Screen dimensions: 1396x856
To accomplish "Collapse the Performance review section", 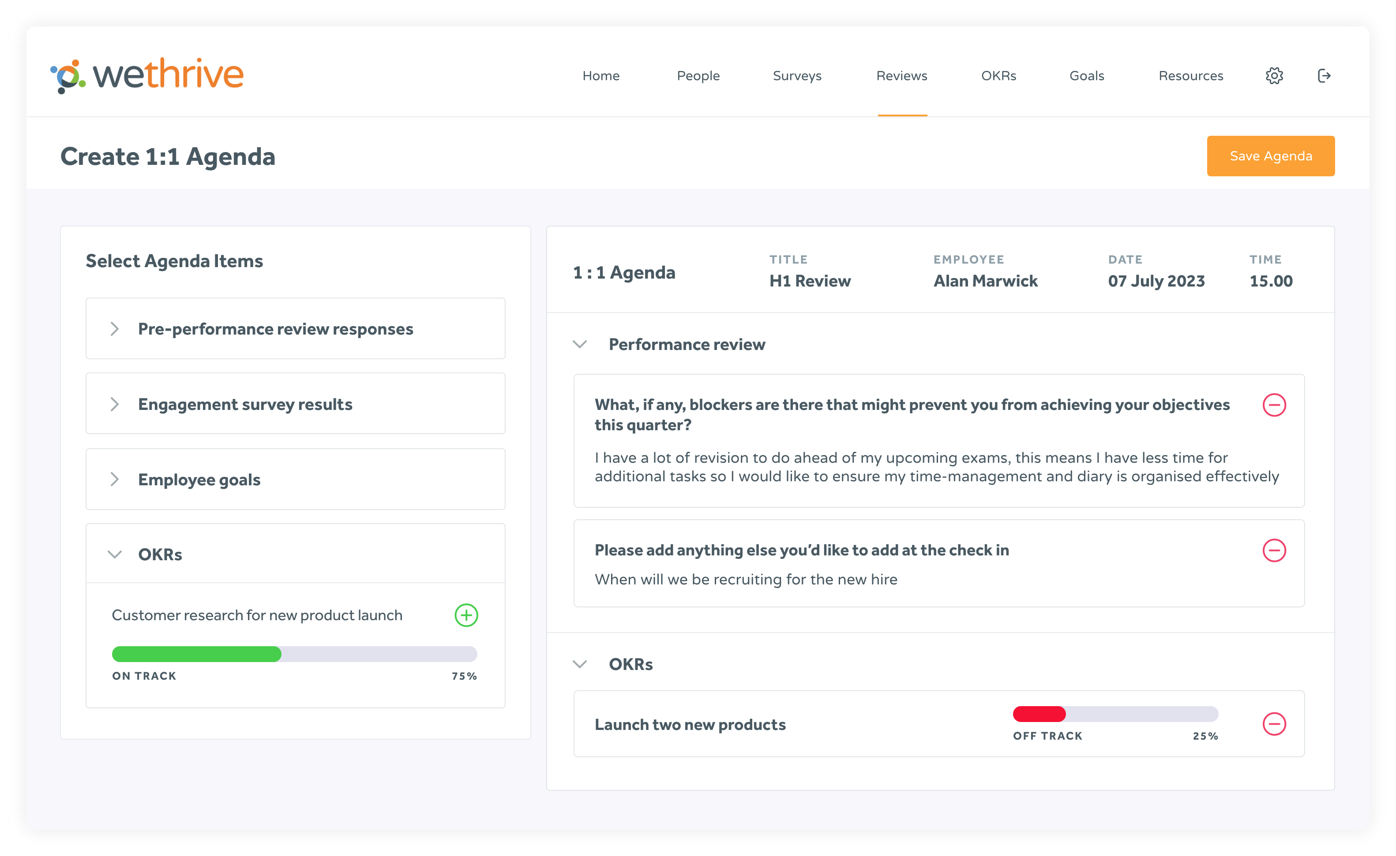I will (580, 344).
